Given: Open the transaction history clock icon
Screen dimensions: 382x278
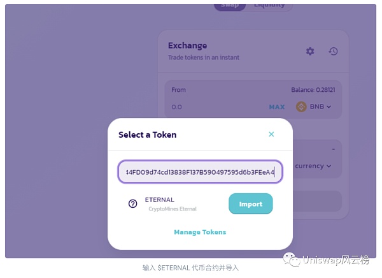Looking at the screenshot, I should (x=333, y=51).
